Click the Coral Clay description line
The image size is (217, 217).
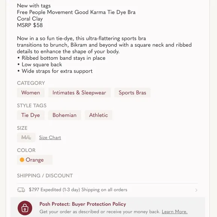(30, 19)
